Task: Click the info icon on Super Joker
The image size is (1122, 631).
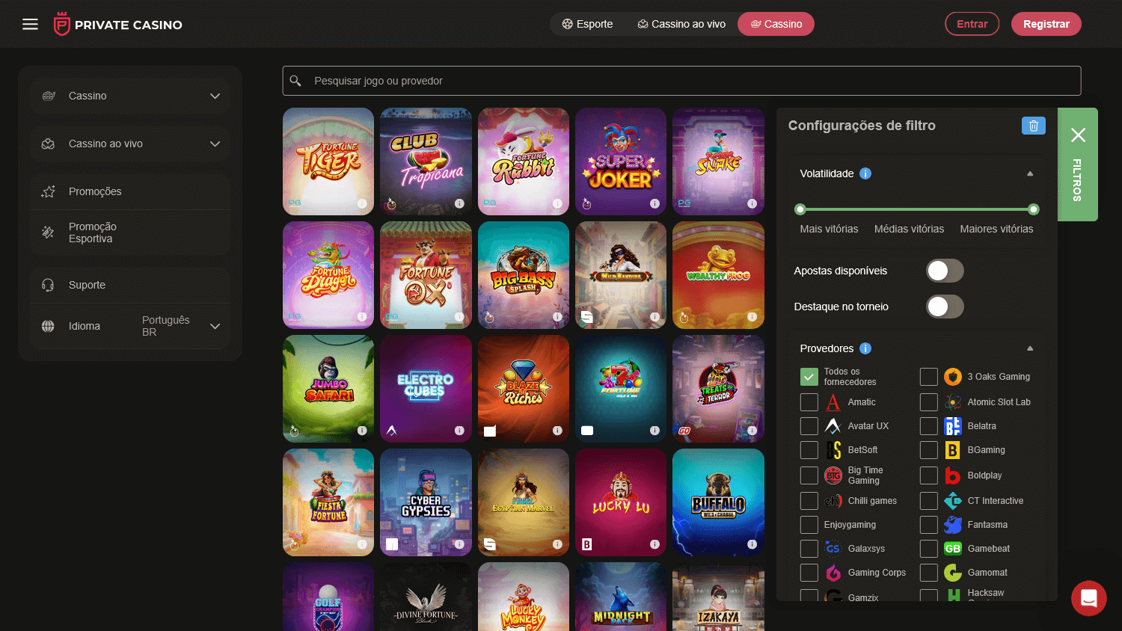Action: click(x=654, y=203)
